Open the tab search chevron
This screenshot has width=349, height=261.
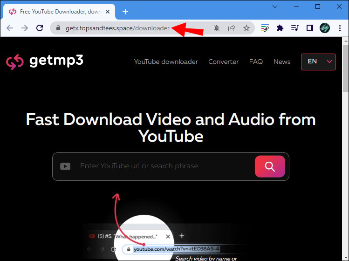[275, 7]
